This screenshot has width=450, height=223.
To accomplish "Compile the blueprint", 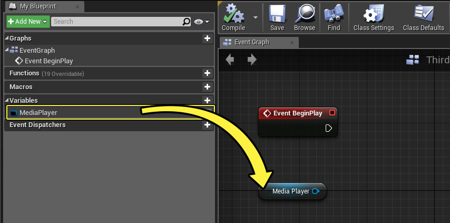I will coord(233,17).
